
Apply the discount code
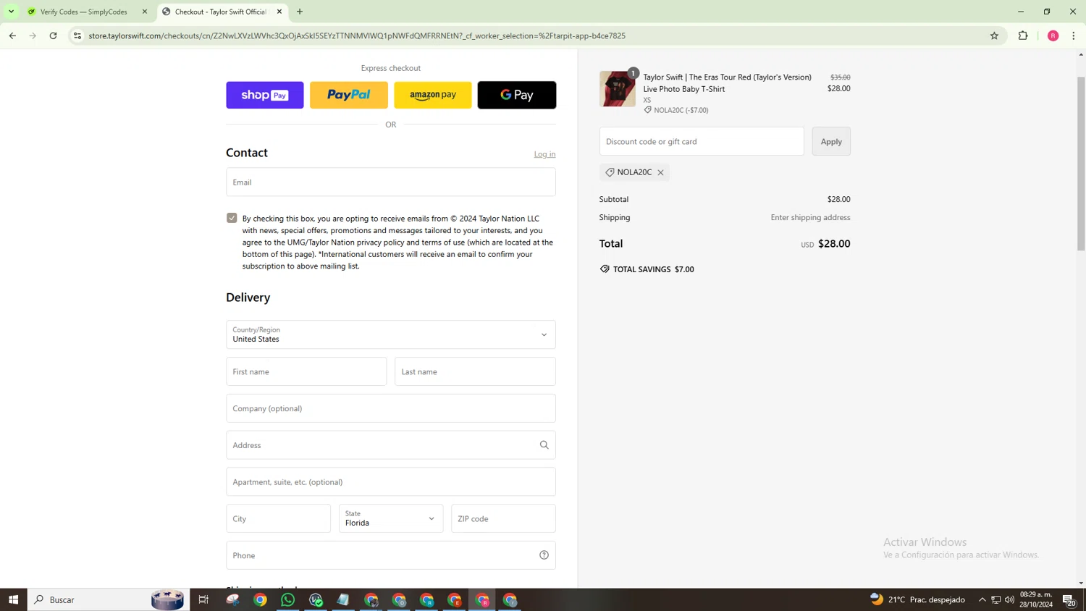831,141
